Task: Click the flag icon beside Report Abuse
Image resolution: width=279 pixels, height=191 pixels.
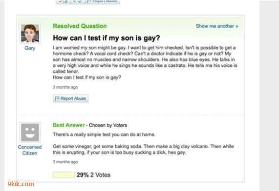Action: [57, 98]
